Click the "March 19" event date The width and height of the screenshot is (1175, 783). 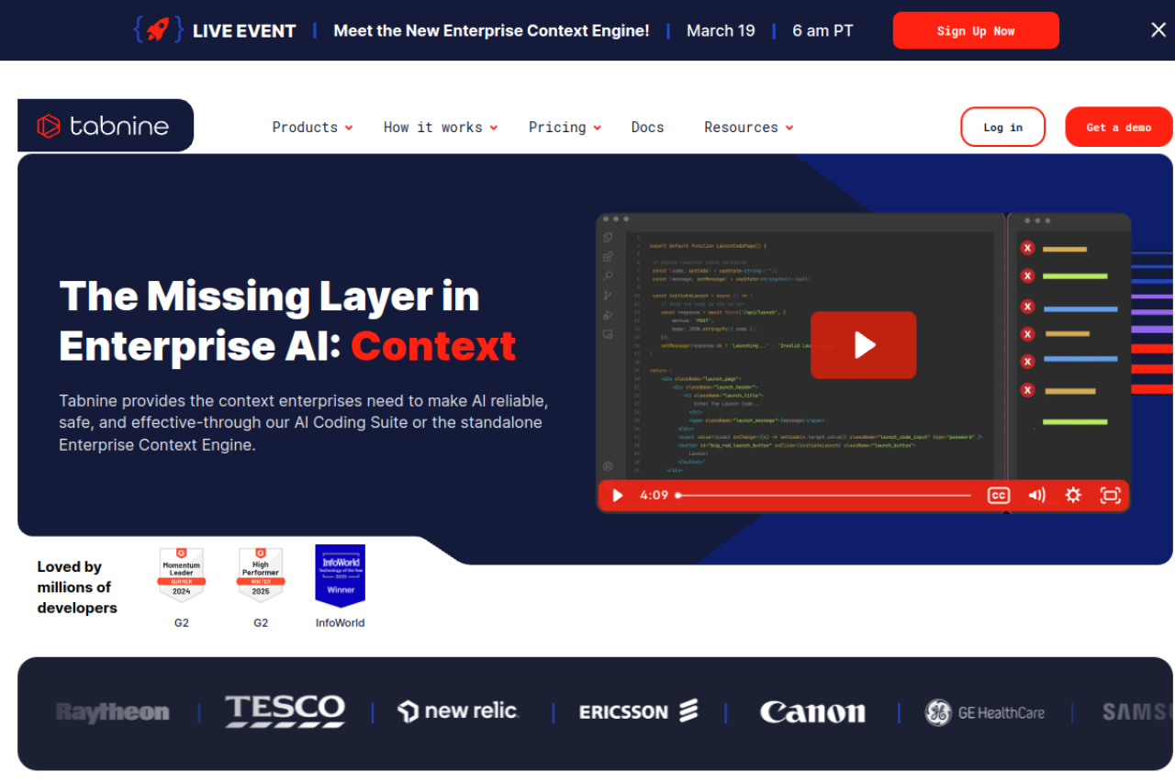tap(721, 30)
